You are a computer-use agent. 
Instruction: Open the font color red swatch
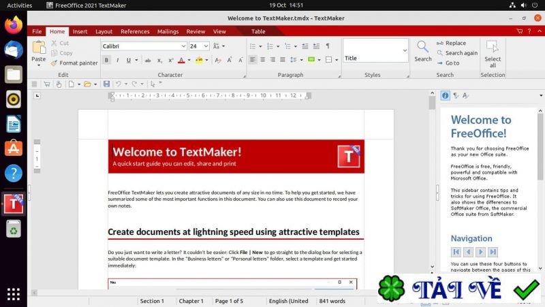(181, 60)
